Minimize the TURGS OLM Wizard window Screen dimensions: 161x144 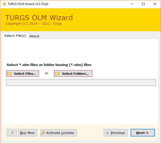coord(132,4)
